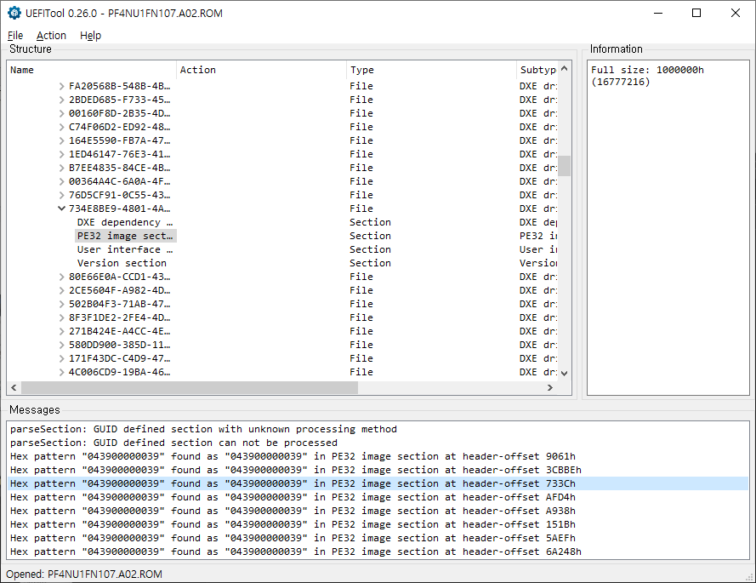The height and width of the screenshot is (583, 756).
Task: Click the Opened file status bar text
Action: coord(84,574)
